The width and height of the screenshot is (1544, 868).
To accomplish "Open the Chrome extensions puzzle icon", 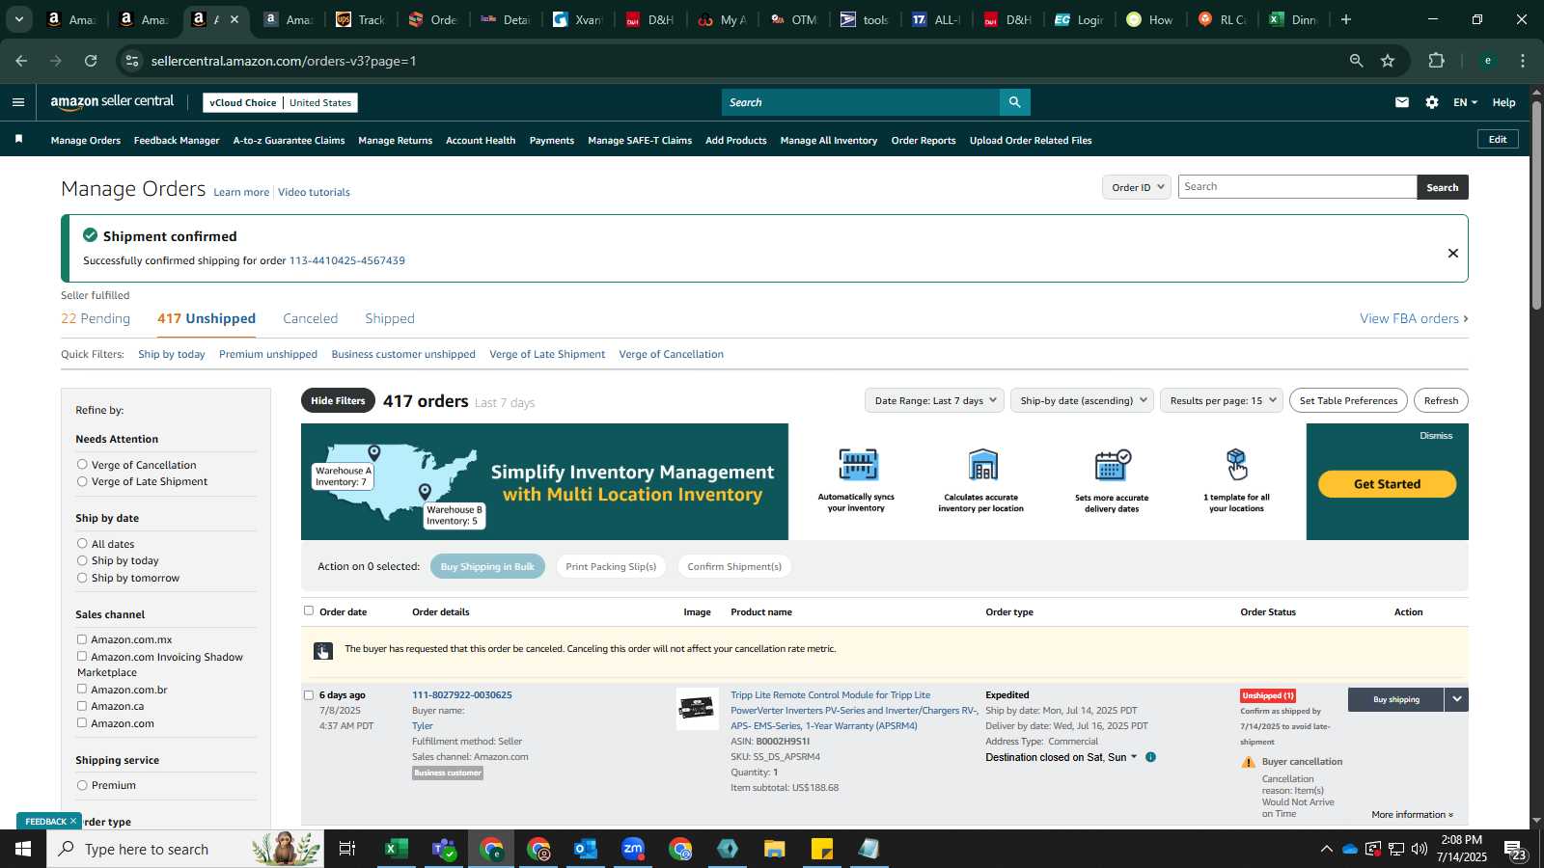I will click(x=1436, y=61).
